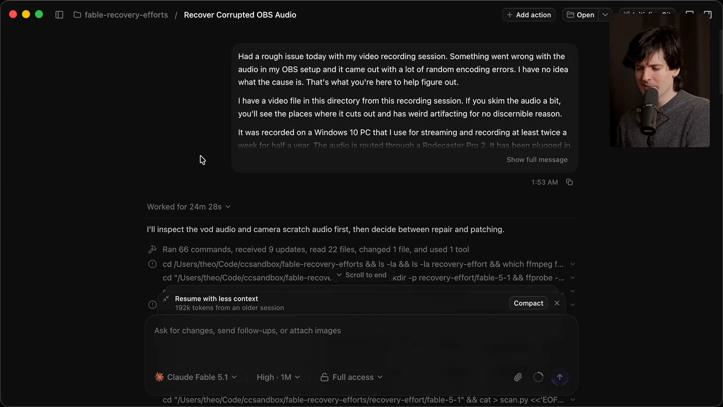Click the right panel toggle icon in the top bar

tap(708, 14)
